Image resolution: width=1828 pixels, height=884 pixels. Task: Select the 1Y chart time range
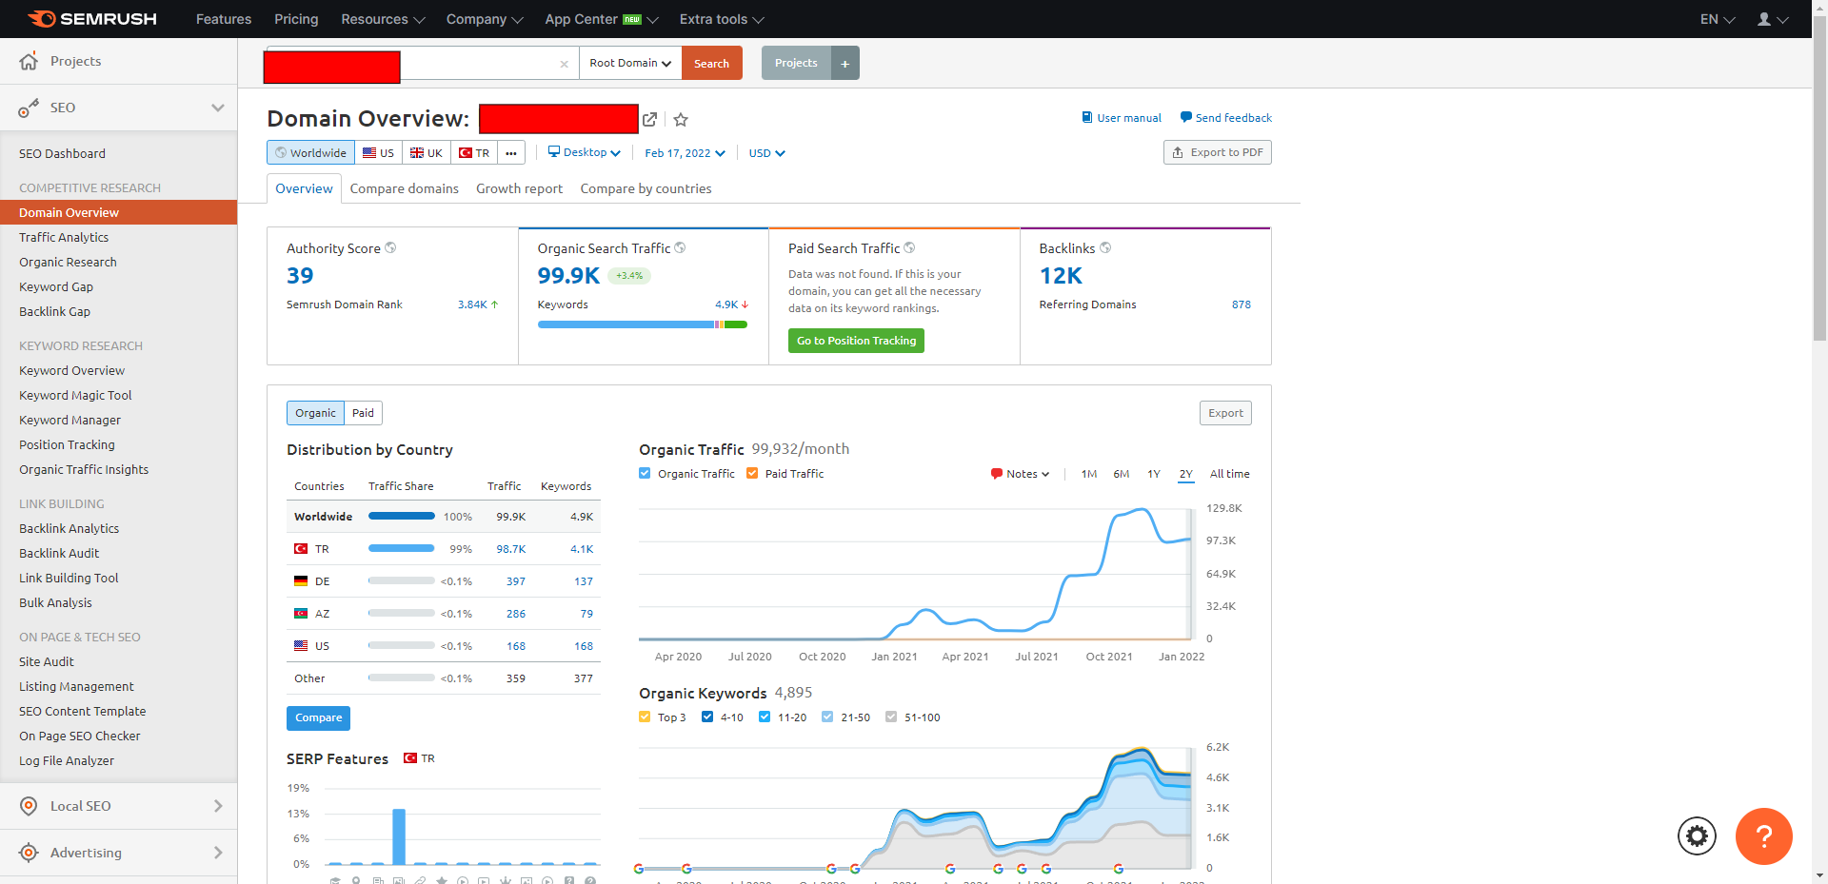(x=1153, y=474)
